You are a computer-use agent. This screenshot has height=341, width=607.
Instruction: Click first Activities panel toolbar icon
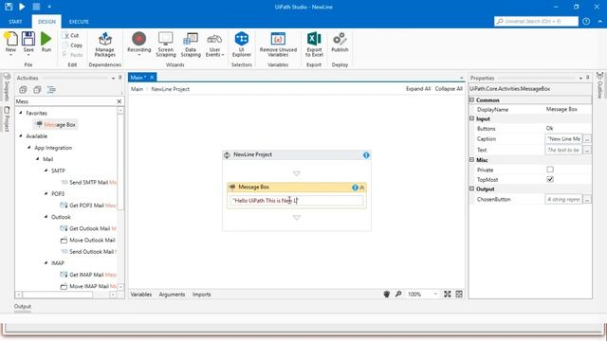(x=23, y=90)
